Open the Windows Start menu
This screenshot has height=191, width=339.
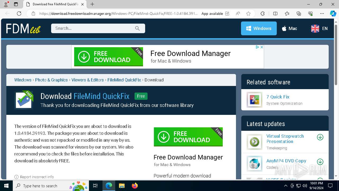(x=6, y=186)
